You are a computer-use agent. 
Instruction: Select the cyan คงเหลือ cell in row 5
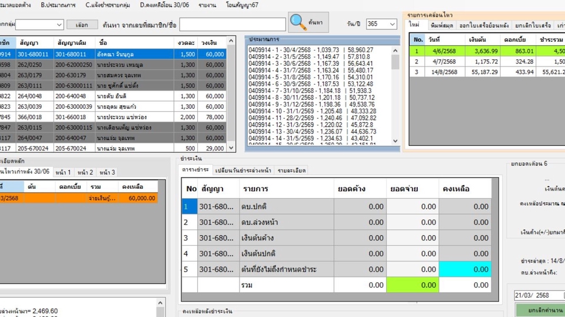(x=465, y=269)
